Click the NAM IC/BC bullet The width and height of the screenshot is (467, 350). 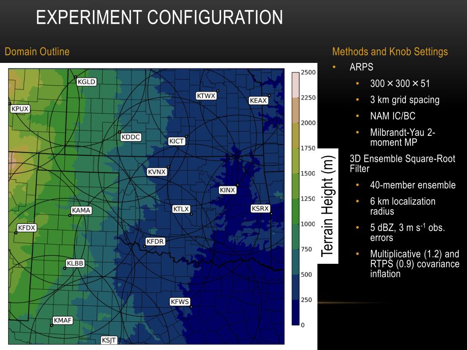coord(393,116)
